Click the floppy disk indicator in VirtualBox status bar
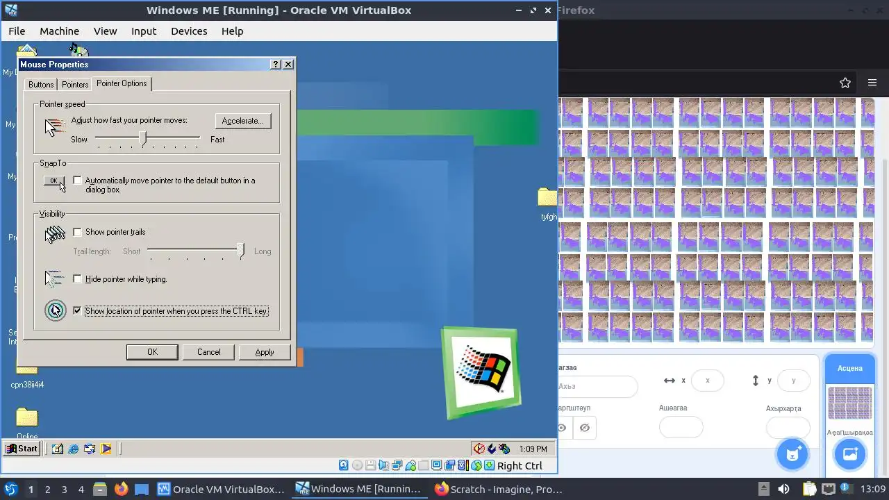Image resolution: width=889 pixels, height=500 pixels. (370, 465)
